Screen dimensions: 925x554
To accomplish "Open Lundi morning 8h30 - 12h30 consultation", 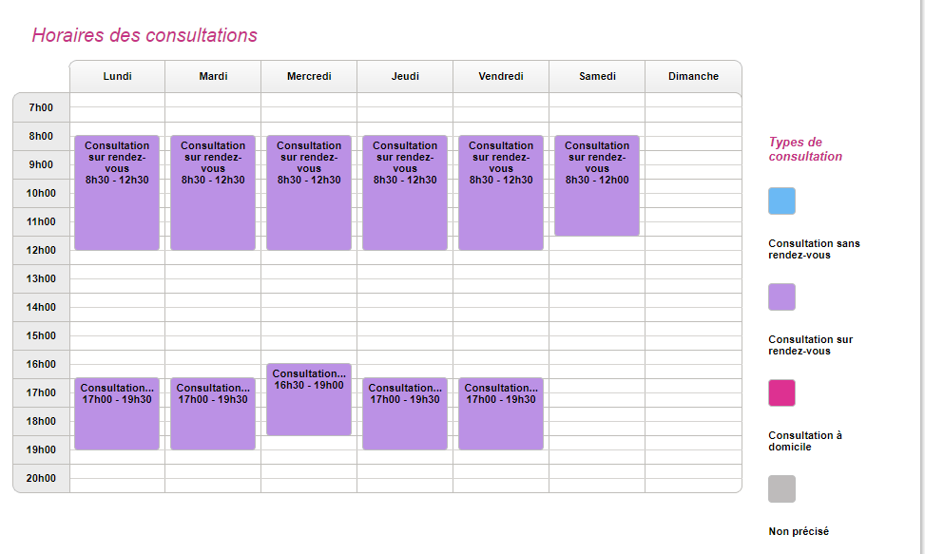I will click(117, 193).
